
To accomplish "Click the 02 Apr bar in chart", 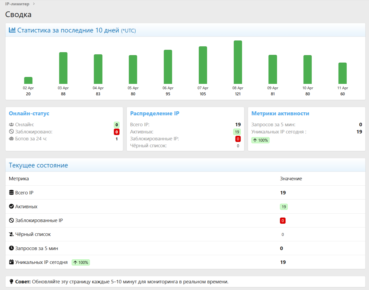I will point(28,80).
